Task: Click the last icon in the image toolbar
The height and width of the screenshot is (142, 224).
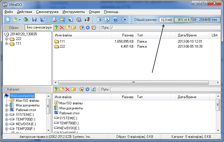Action: (94, 28)
